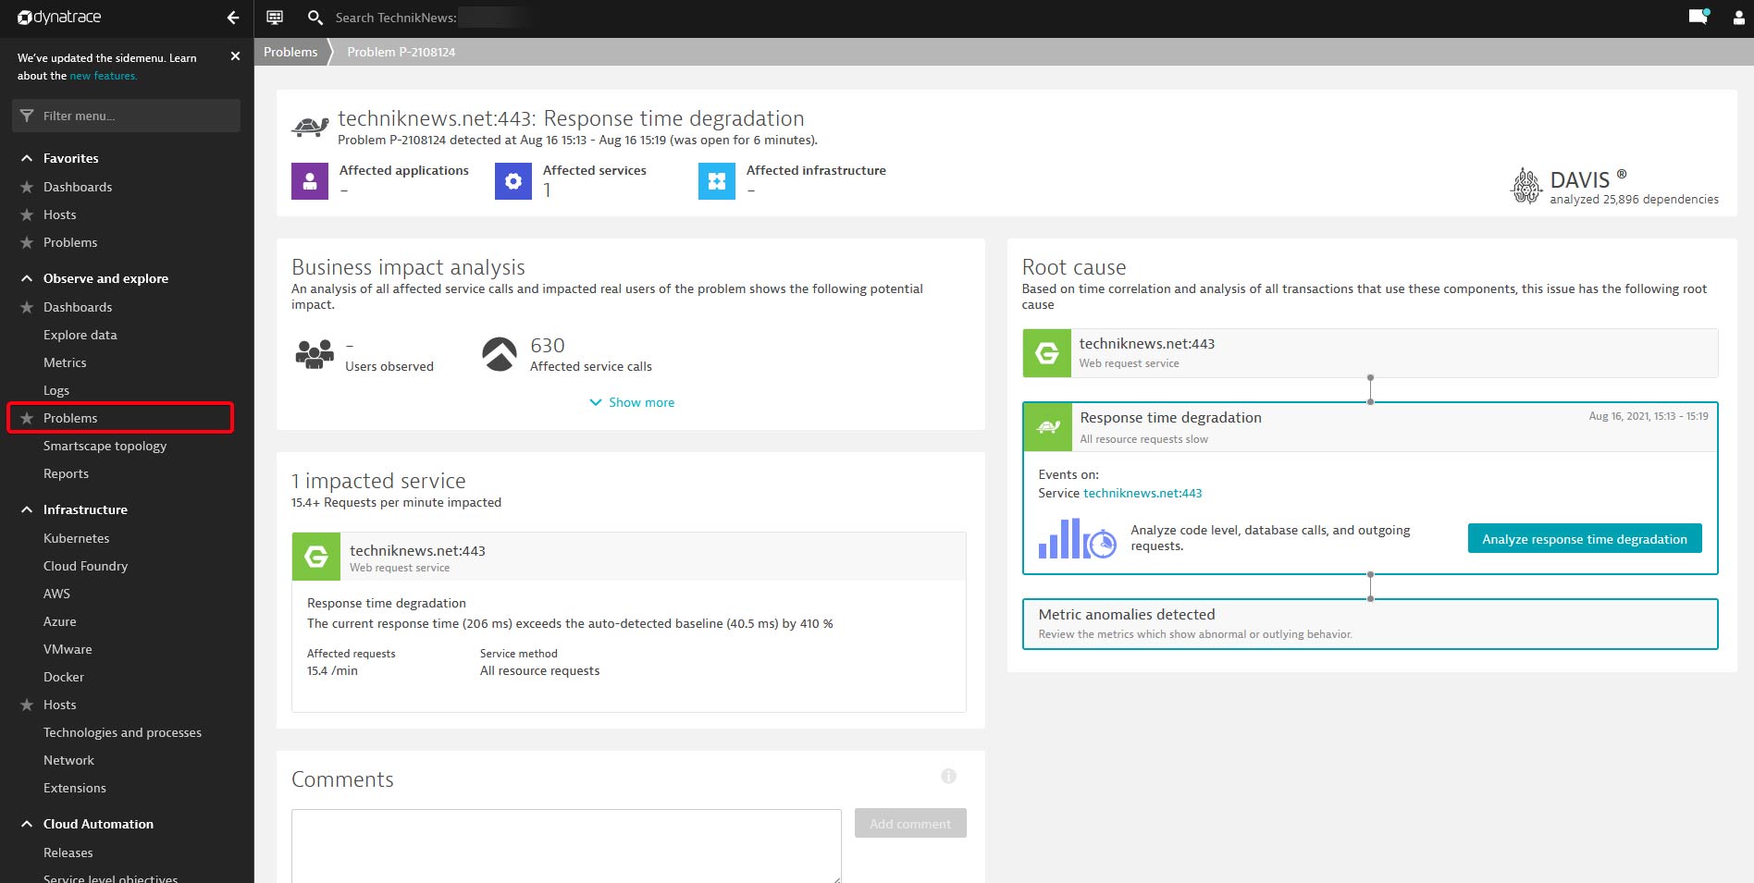Viewport: 1754px width, 883px height.
Task: Click the bar chart analysis icon
Action: click(1077, 538)
